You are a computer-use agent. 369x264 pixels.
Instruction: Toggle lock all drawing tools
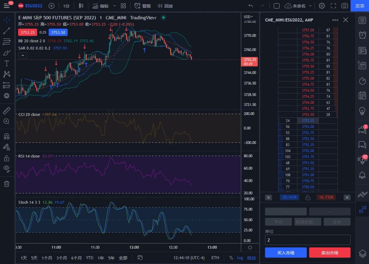point(6,158)
